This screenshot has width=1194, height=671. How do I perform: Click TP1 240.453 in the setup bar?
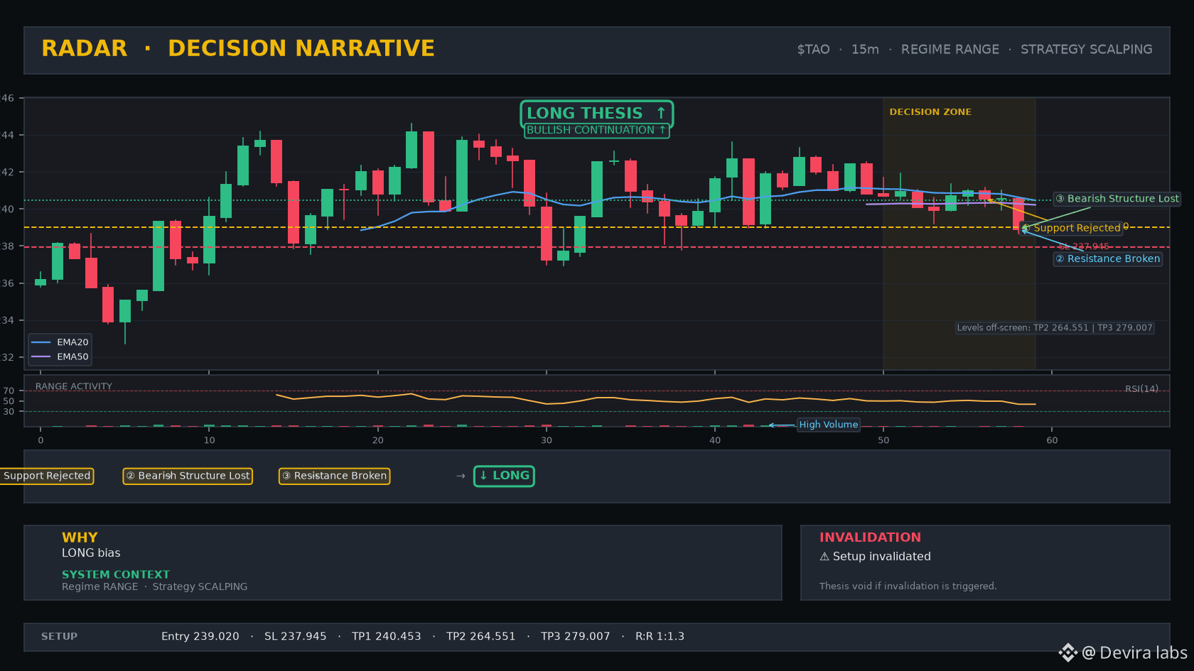click(387, 637)
